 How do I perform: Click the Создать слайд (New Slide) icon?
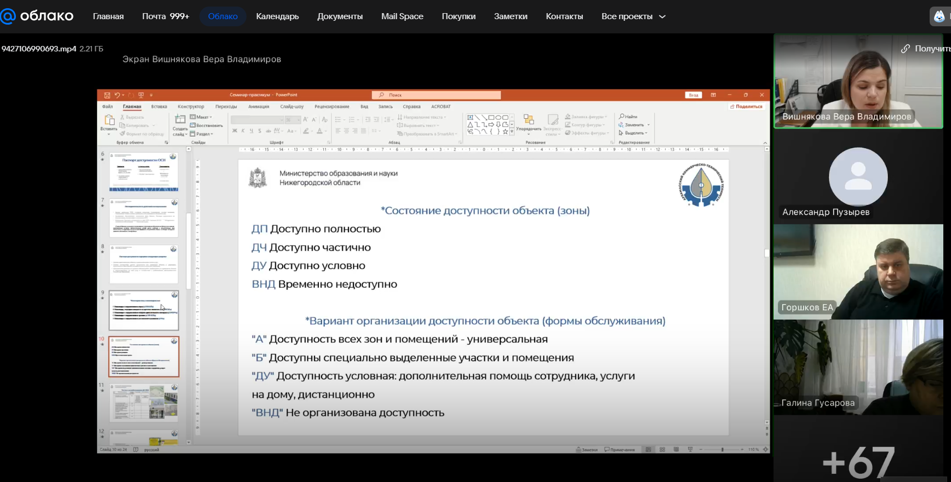pos(180,120)
